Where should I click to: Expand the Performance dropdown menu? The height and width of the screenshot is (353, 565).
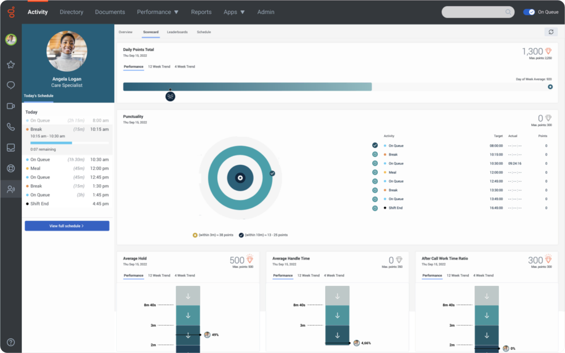(158, 12)
